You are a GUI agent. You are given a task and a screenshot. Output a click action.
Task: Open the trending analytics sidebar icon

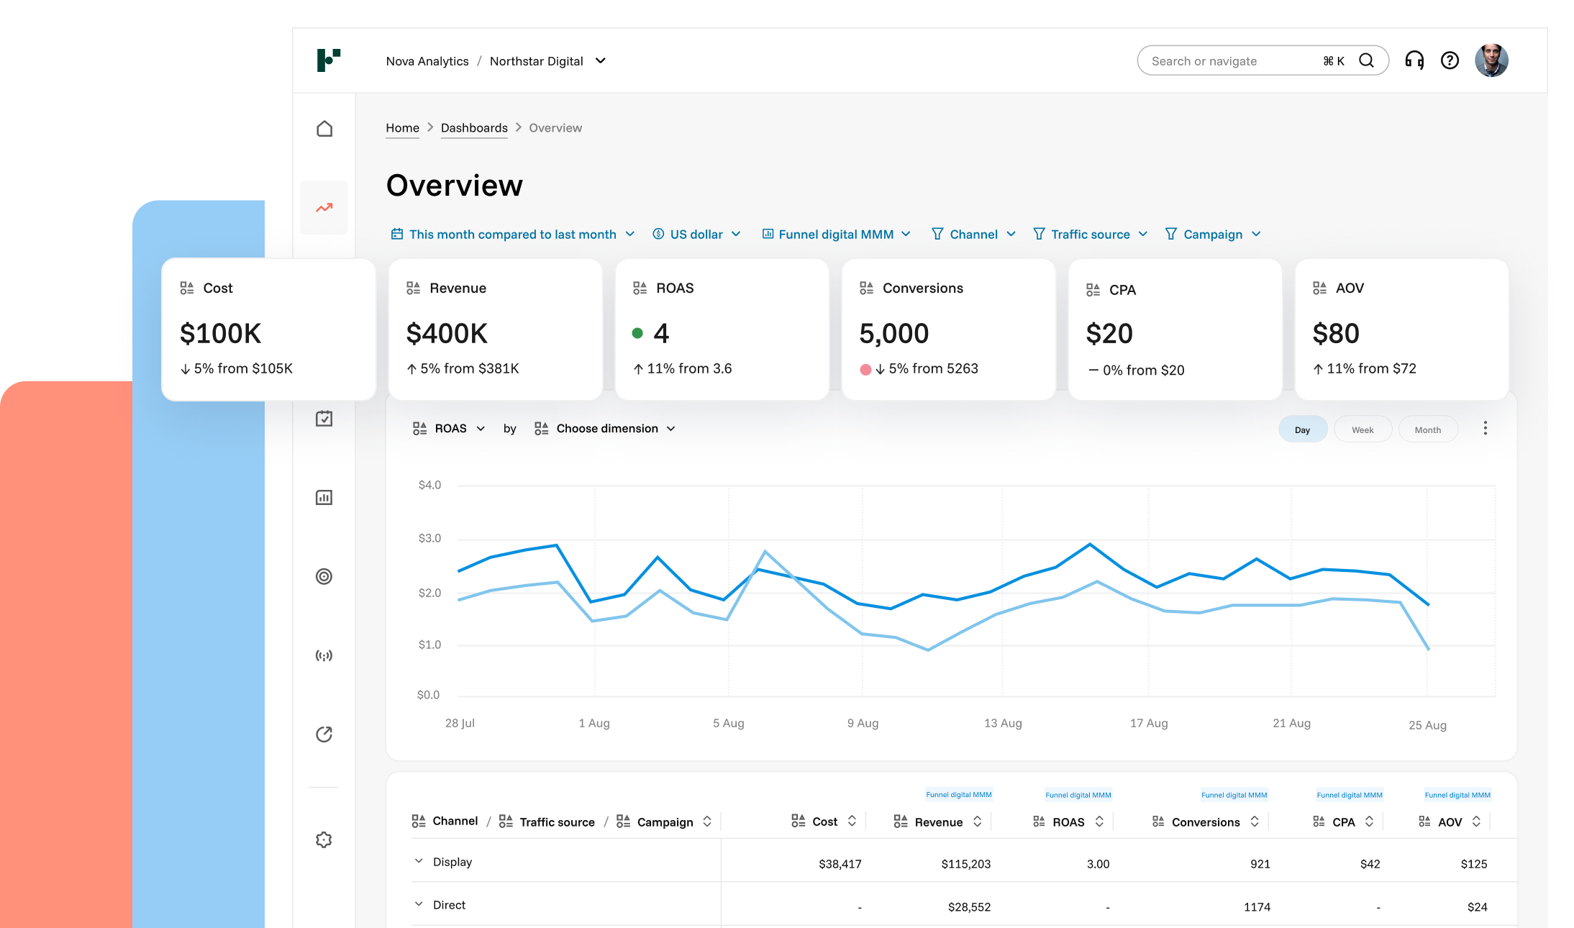324,208
